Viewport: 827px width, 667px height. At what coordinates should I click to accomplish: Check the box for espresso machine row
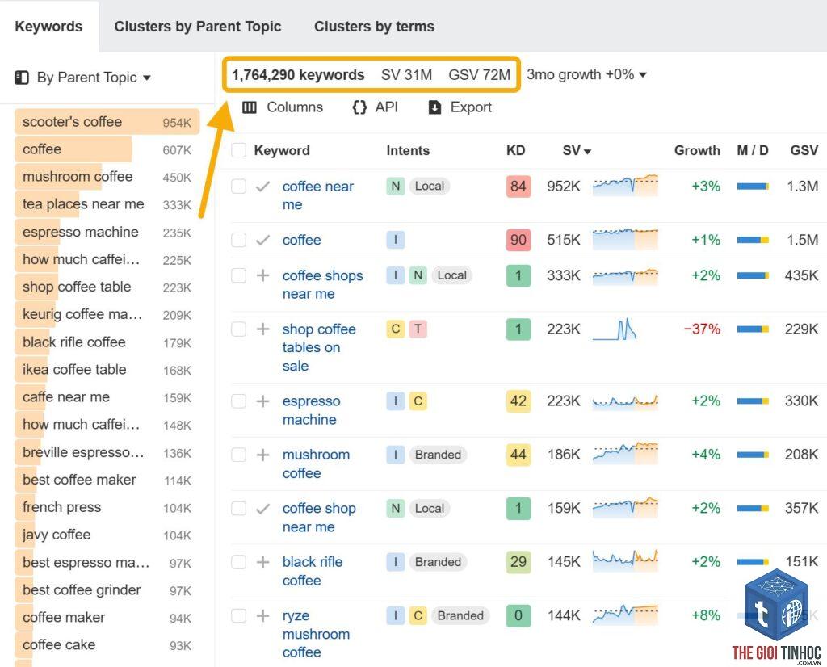(239, 401)
